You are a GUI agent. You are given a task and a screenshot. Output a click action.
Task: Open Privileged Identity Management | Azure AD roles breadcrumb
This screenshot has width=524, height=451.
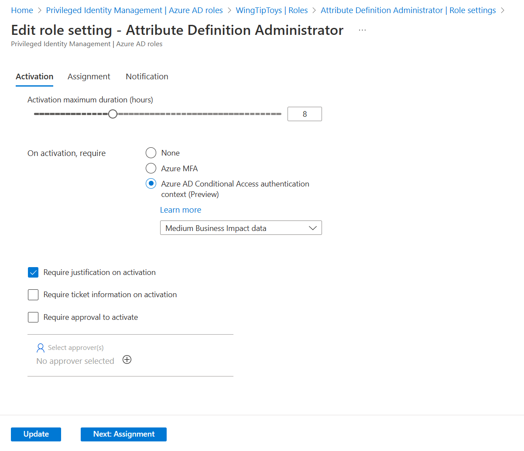tap(134, 10)
